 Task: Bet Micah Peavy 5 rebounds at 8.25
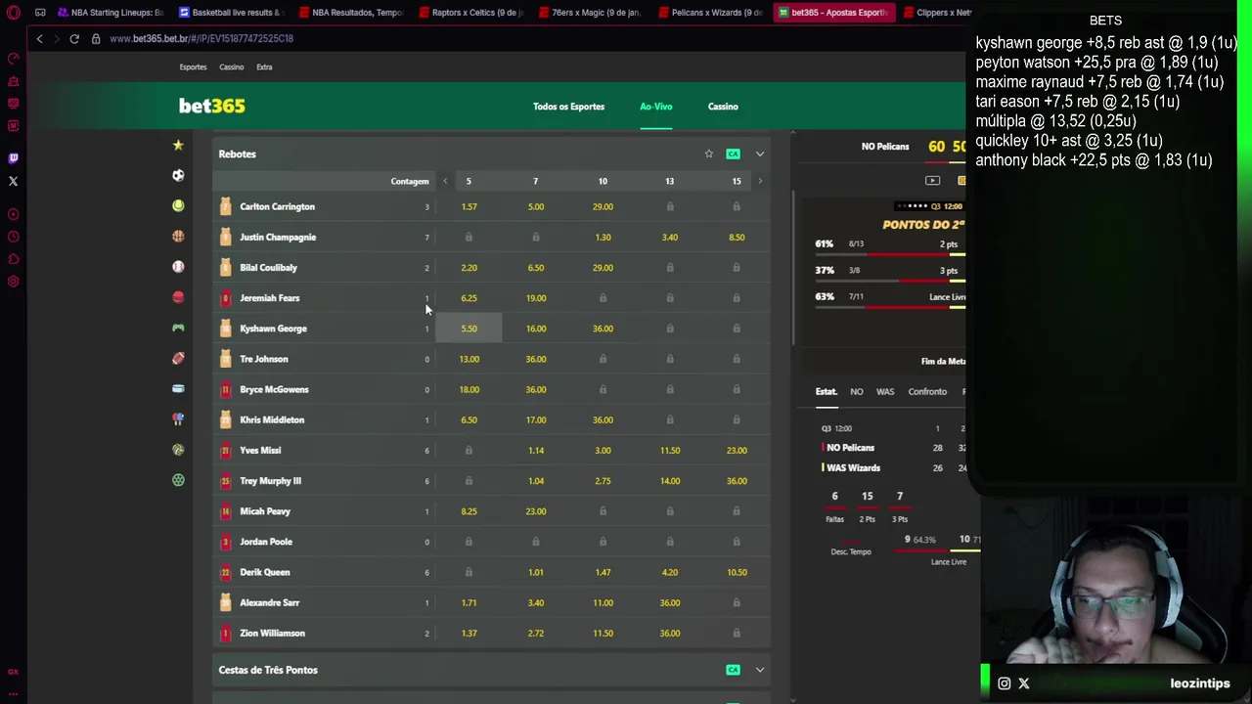point(469,511)
